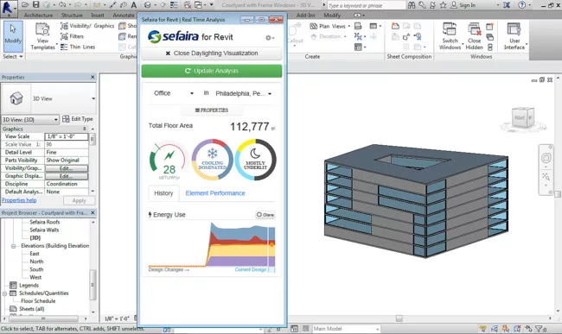Click the View Scale input field

[67, 136]
